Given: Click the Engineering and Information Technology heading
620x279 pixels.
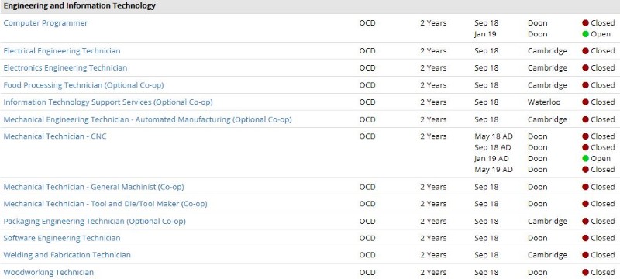Looking at the screenshot, I should (x=80, y=6).
